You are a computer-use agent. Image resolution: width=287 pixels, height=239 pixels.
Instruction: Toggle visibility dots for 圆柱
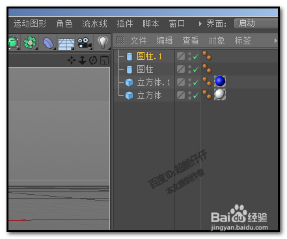pos(190,69)
